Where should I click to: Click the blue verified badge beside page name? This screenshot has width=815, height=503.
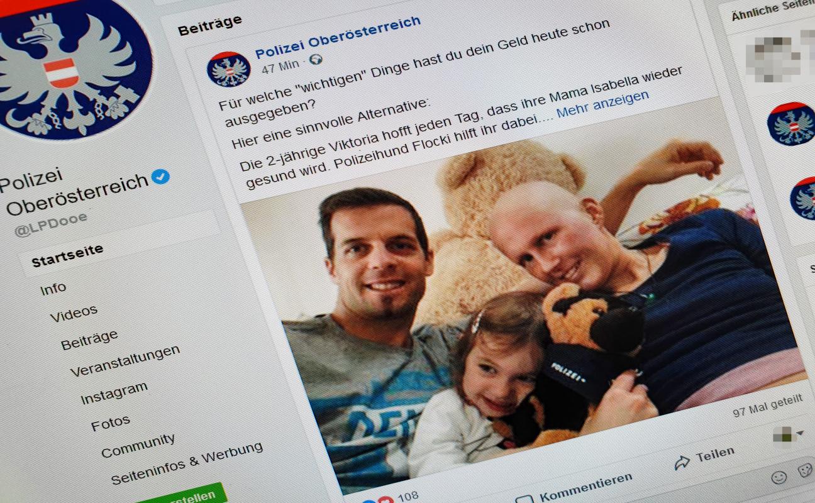click(160, 177)
